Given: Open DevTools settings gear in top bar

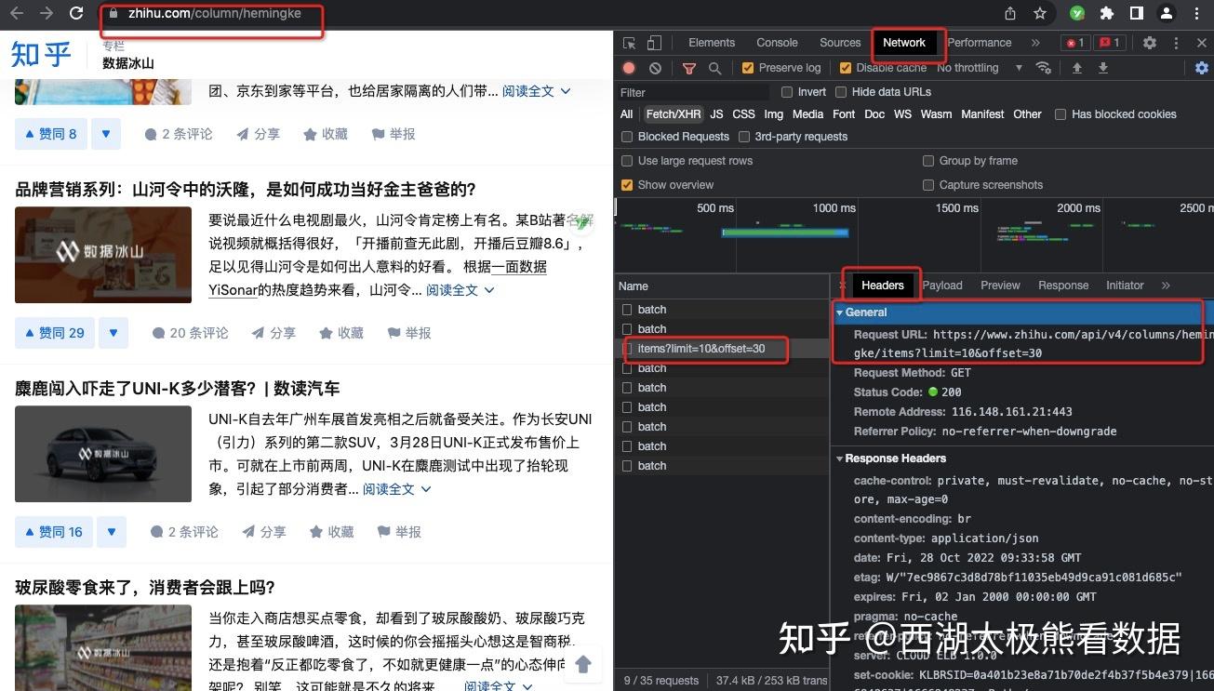Looking at the screenshot, I should pos(1150,43).
